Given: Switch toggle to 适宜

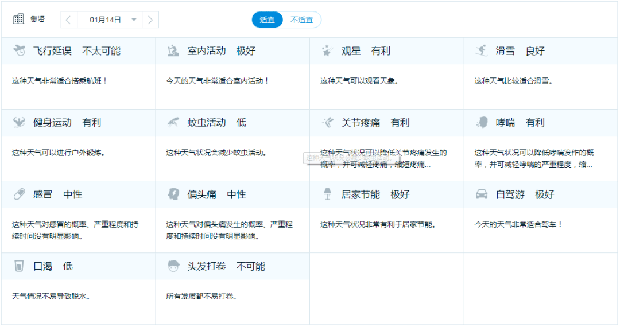Looking at the screenshot, I should 268,20.
